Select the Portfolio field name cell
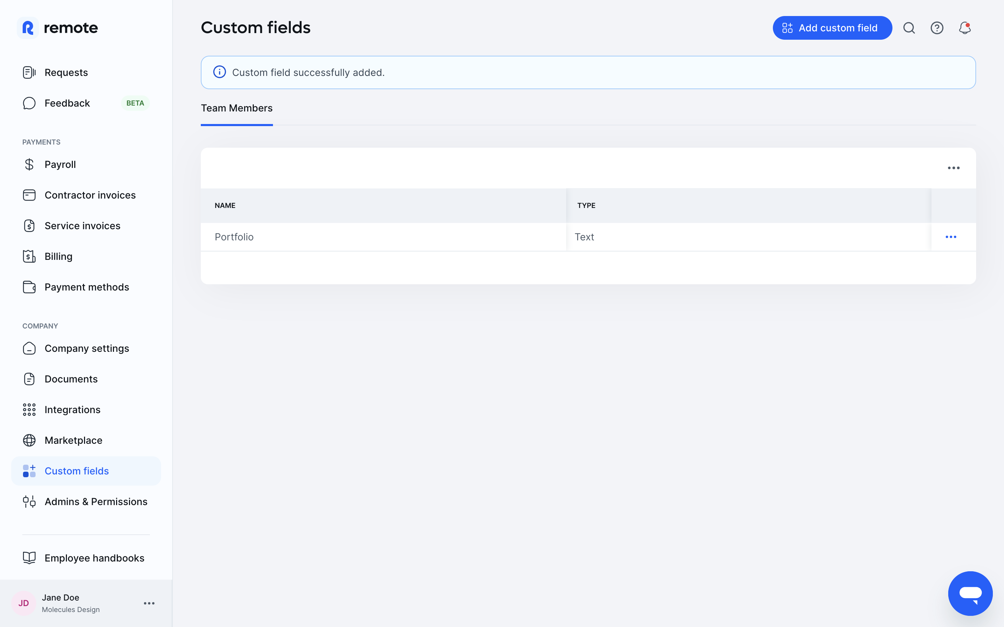This screenshot has width=1004, height=627. pos(383,237)
